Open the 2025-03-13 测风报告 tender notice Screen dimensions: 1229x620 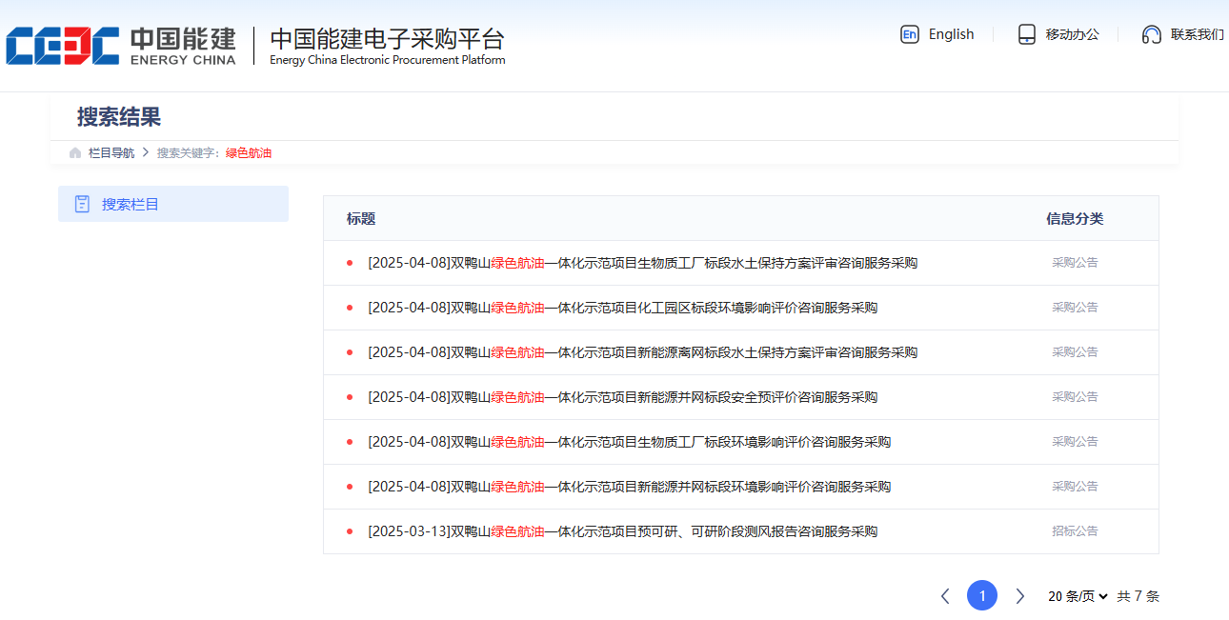coord(622,531)
